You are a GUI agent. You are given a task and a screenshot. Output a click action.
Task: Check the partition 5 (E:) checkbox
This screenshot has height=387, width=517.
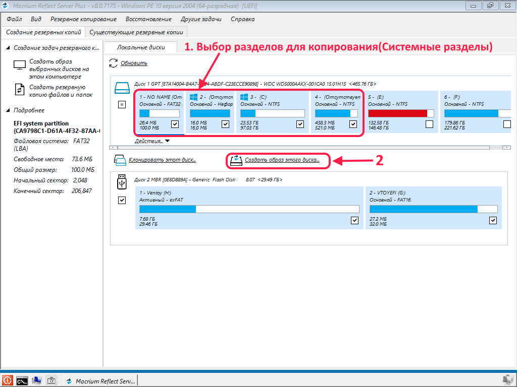tap(429, 124)
